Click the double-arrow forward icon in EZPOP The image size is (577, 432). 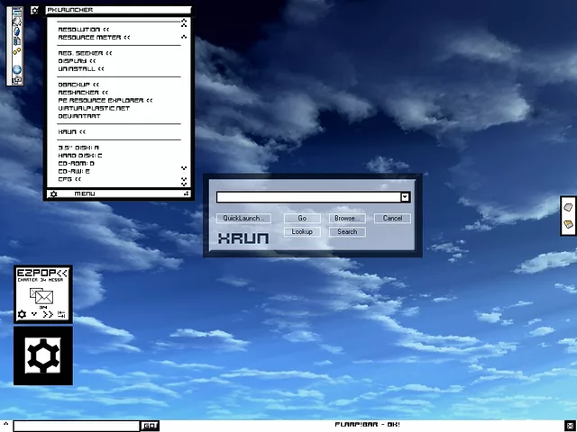[48, 314]
